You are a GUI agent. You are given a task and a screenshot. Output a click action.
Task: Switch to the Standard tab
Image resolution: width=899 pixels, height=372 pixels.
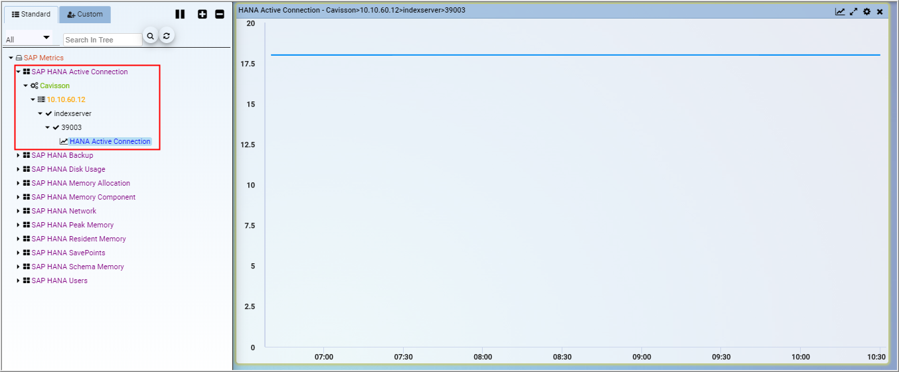31,14
